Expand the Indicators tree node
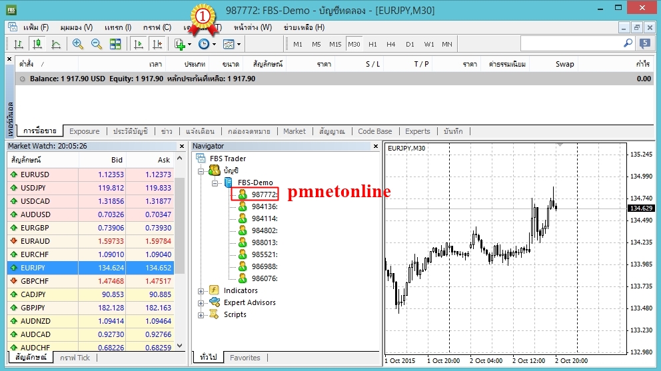Screen dimensions: 661x371 coord(201,291)
